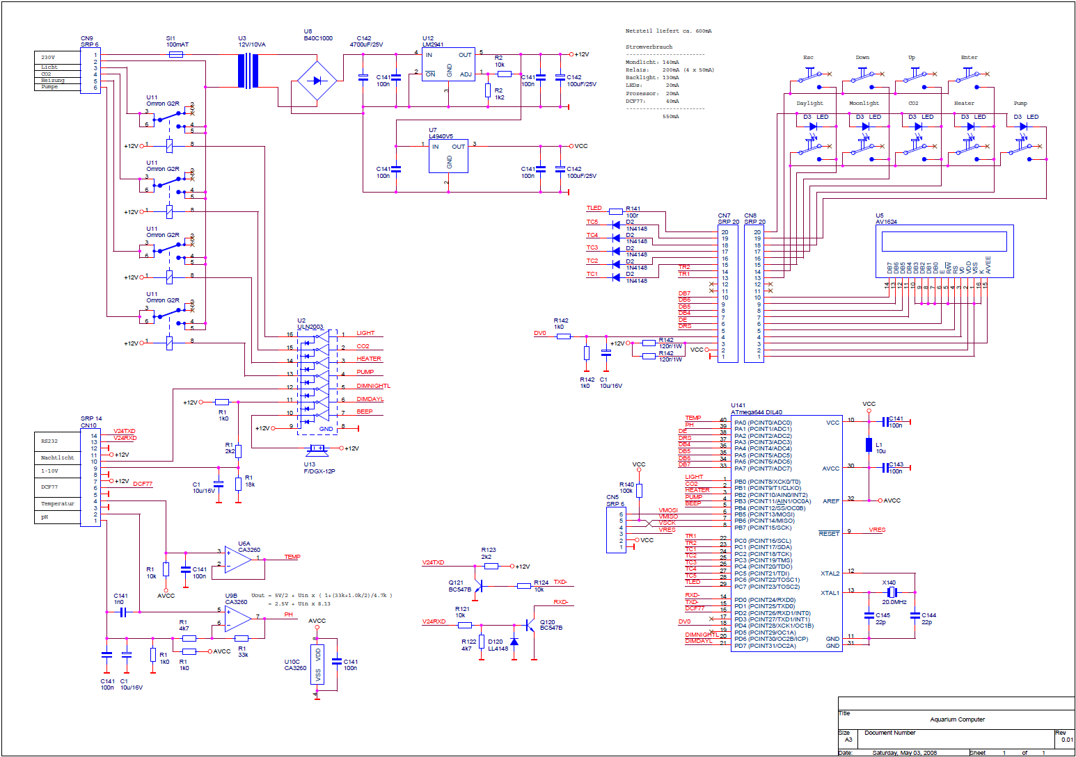Click the '230V' label on connector CN9
The width and height of the screenshot is (1076, 757).
point(48,57)
